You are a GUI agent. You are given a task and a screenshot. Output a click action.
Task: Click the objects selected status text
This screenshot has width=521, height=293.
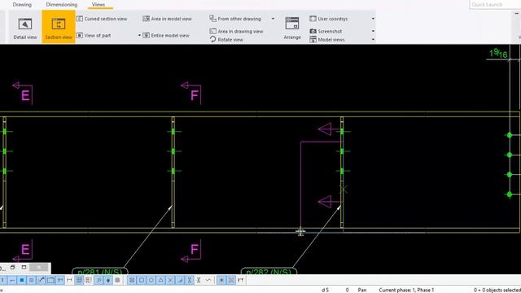497,290
